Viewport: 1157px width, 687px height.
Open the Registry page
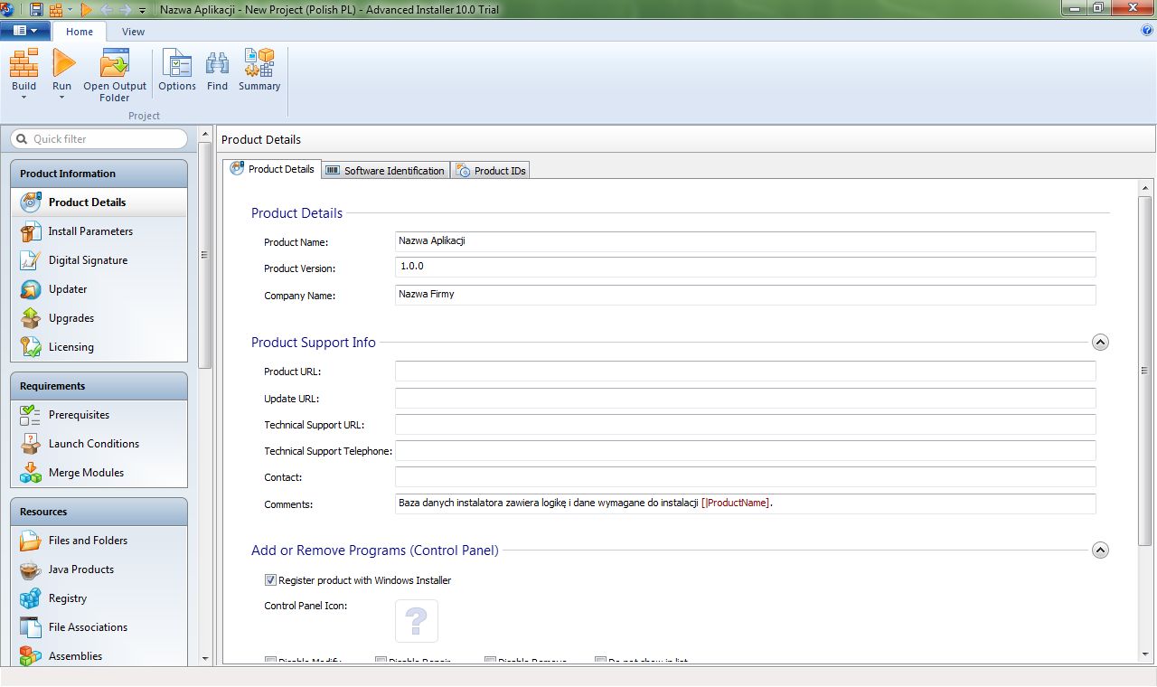[99, 598]
